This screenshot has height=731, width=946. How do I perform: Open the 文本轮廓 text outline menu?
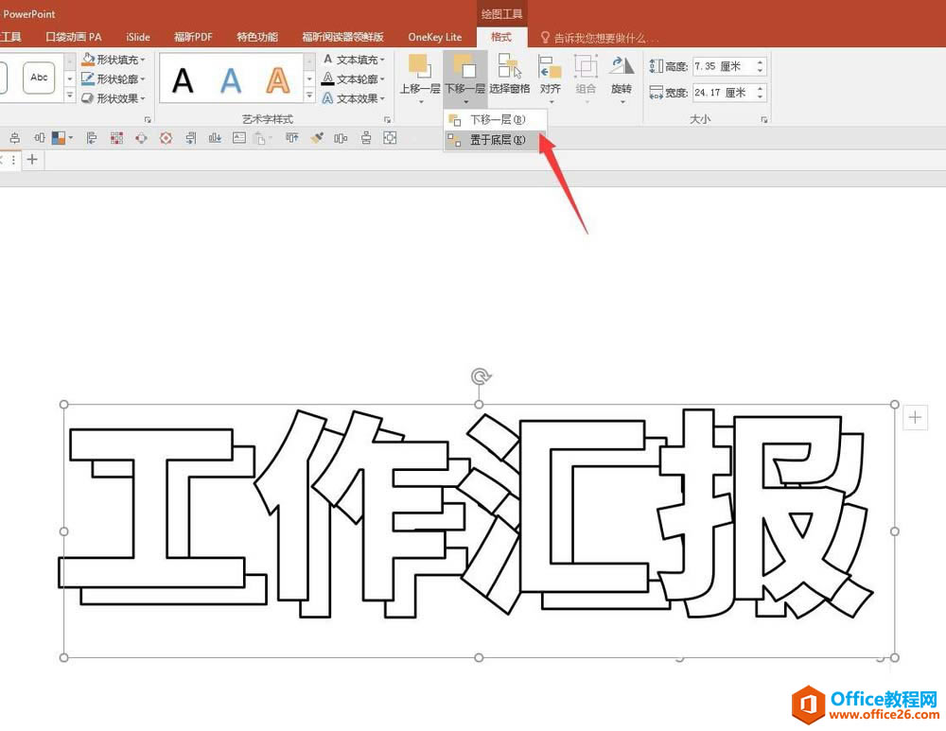(x=354, y=78)
